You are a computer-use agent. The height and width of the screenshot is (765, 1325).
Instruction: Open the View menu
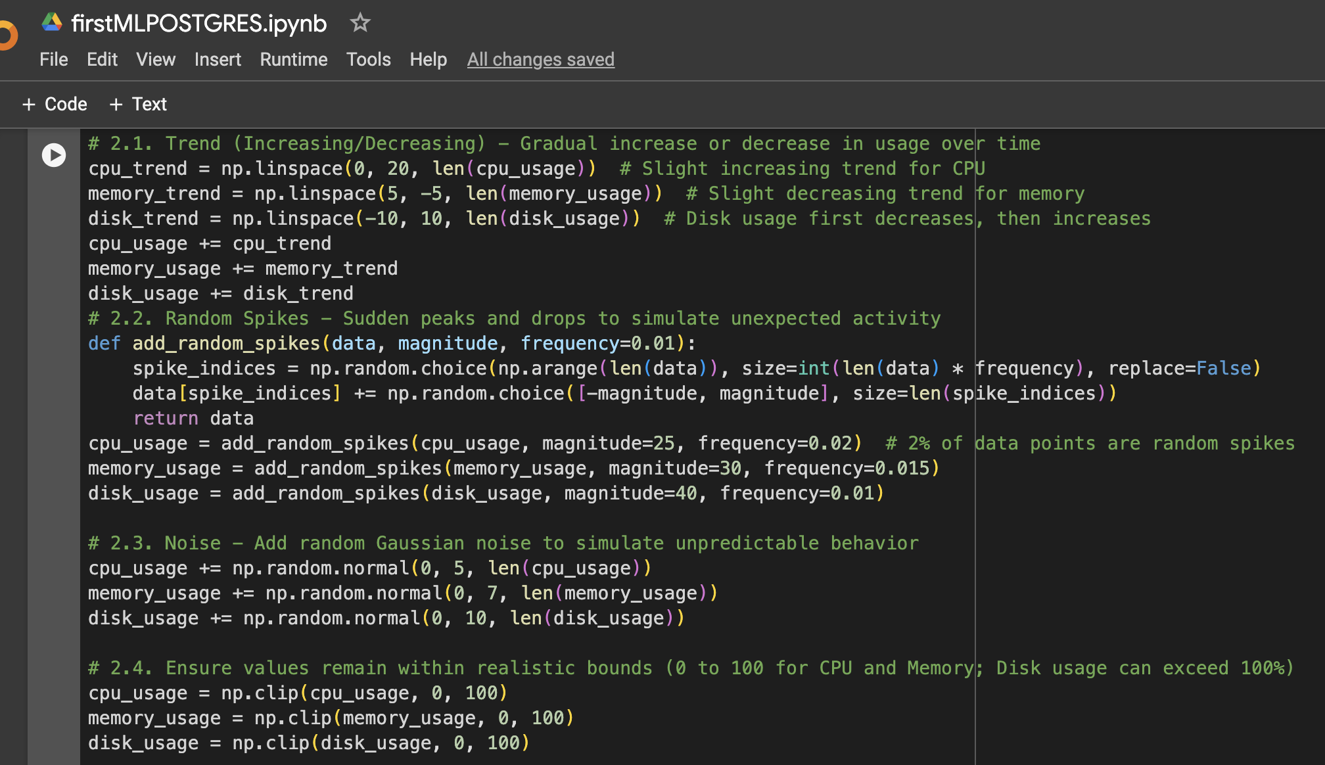[155, 59]
